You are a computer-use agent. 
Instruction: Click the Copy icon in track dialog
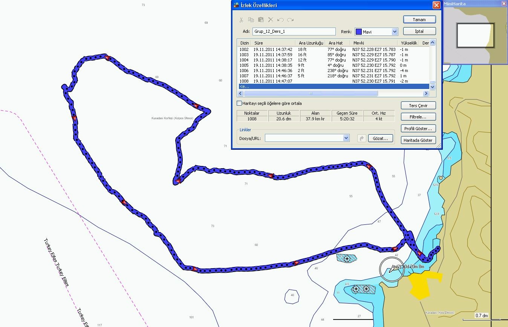tap(251, 20)
